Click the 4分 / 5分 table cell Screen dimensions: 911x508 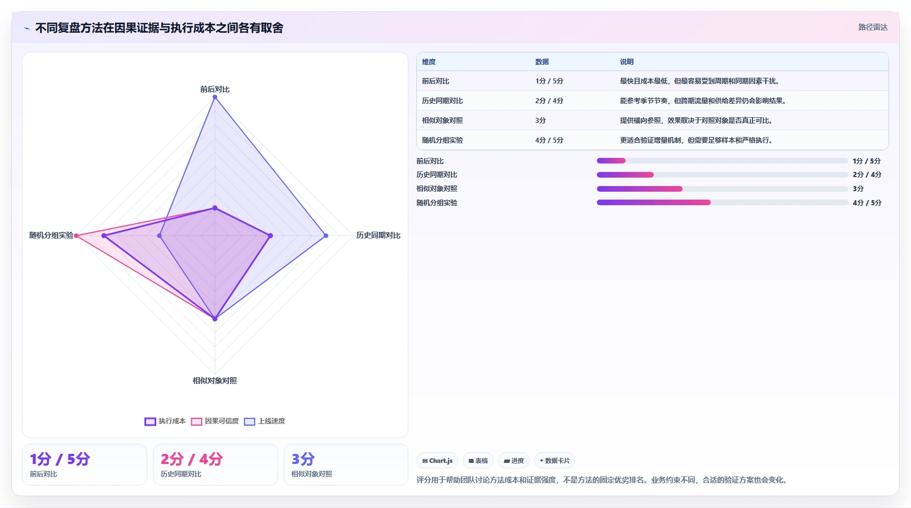pyautogui.click(x=549, y=140)
